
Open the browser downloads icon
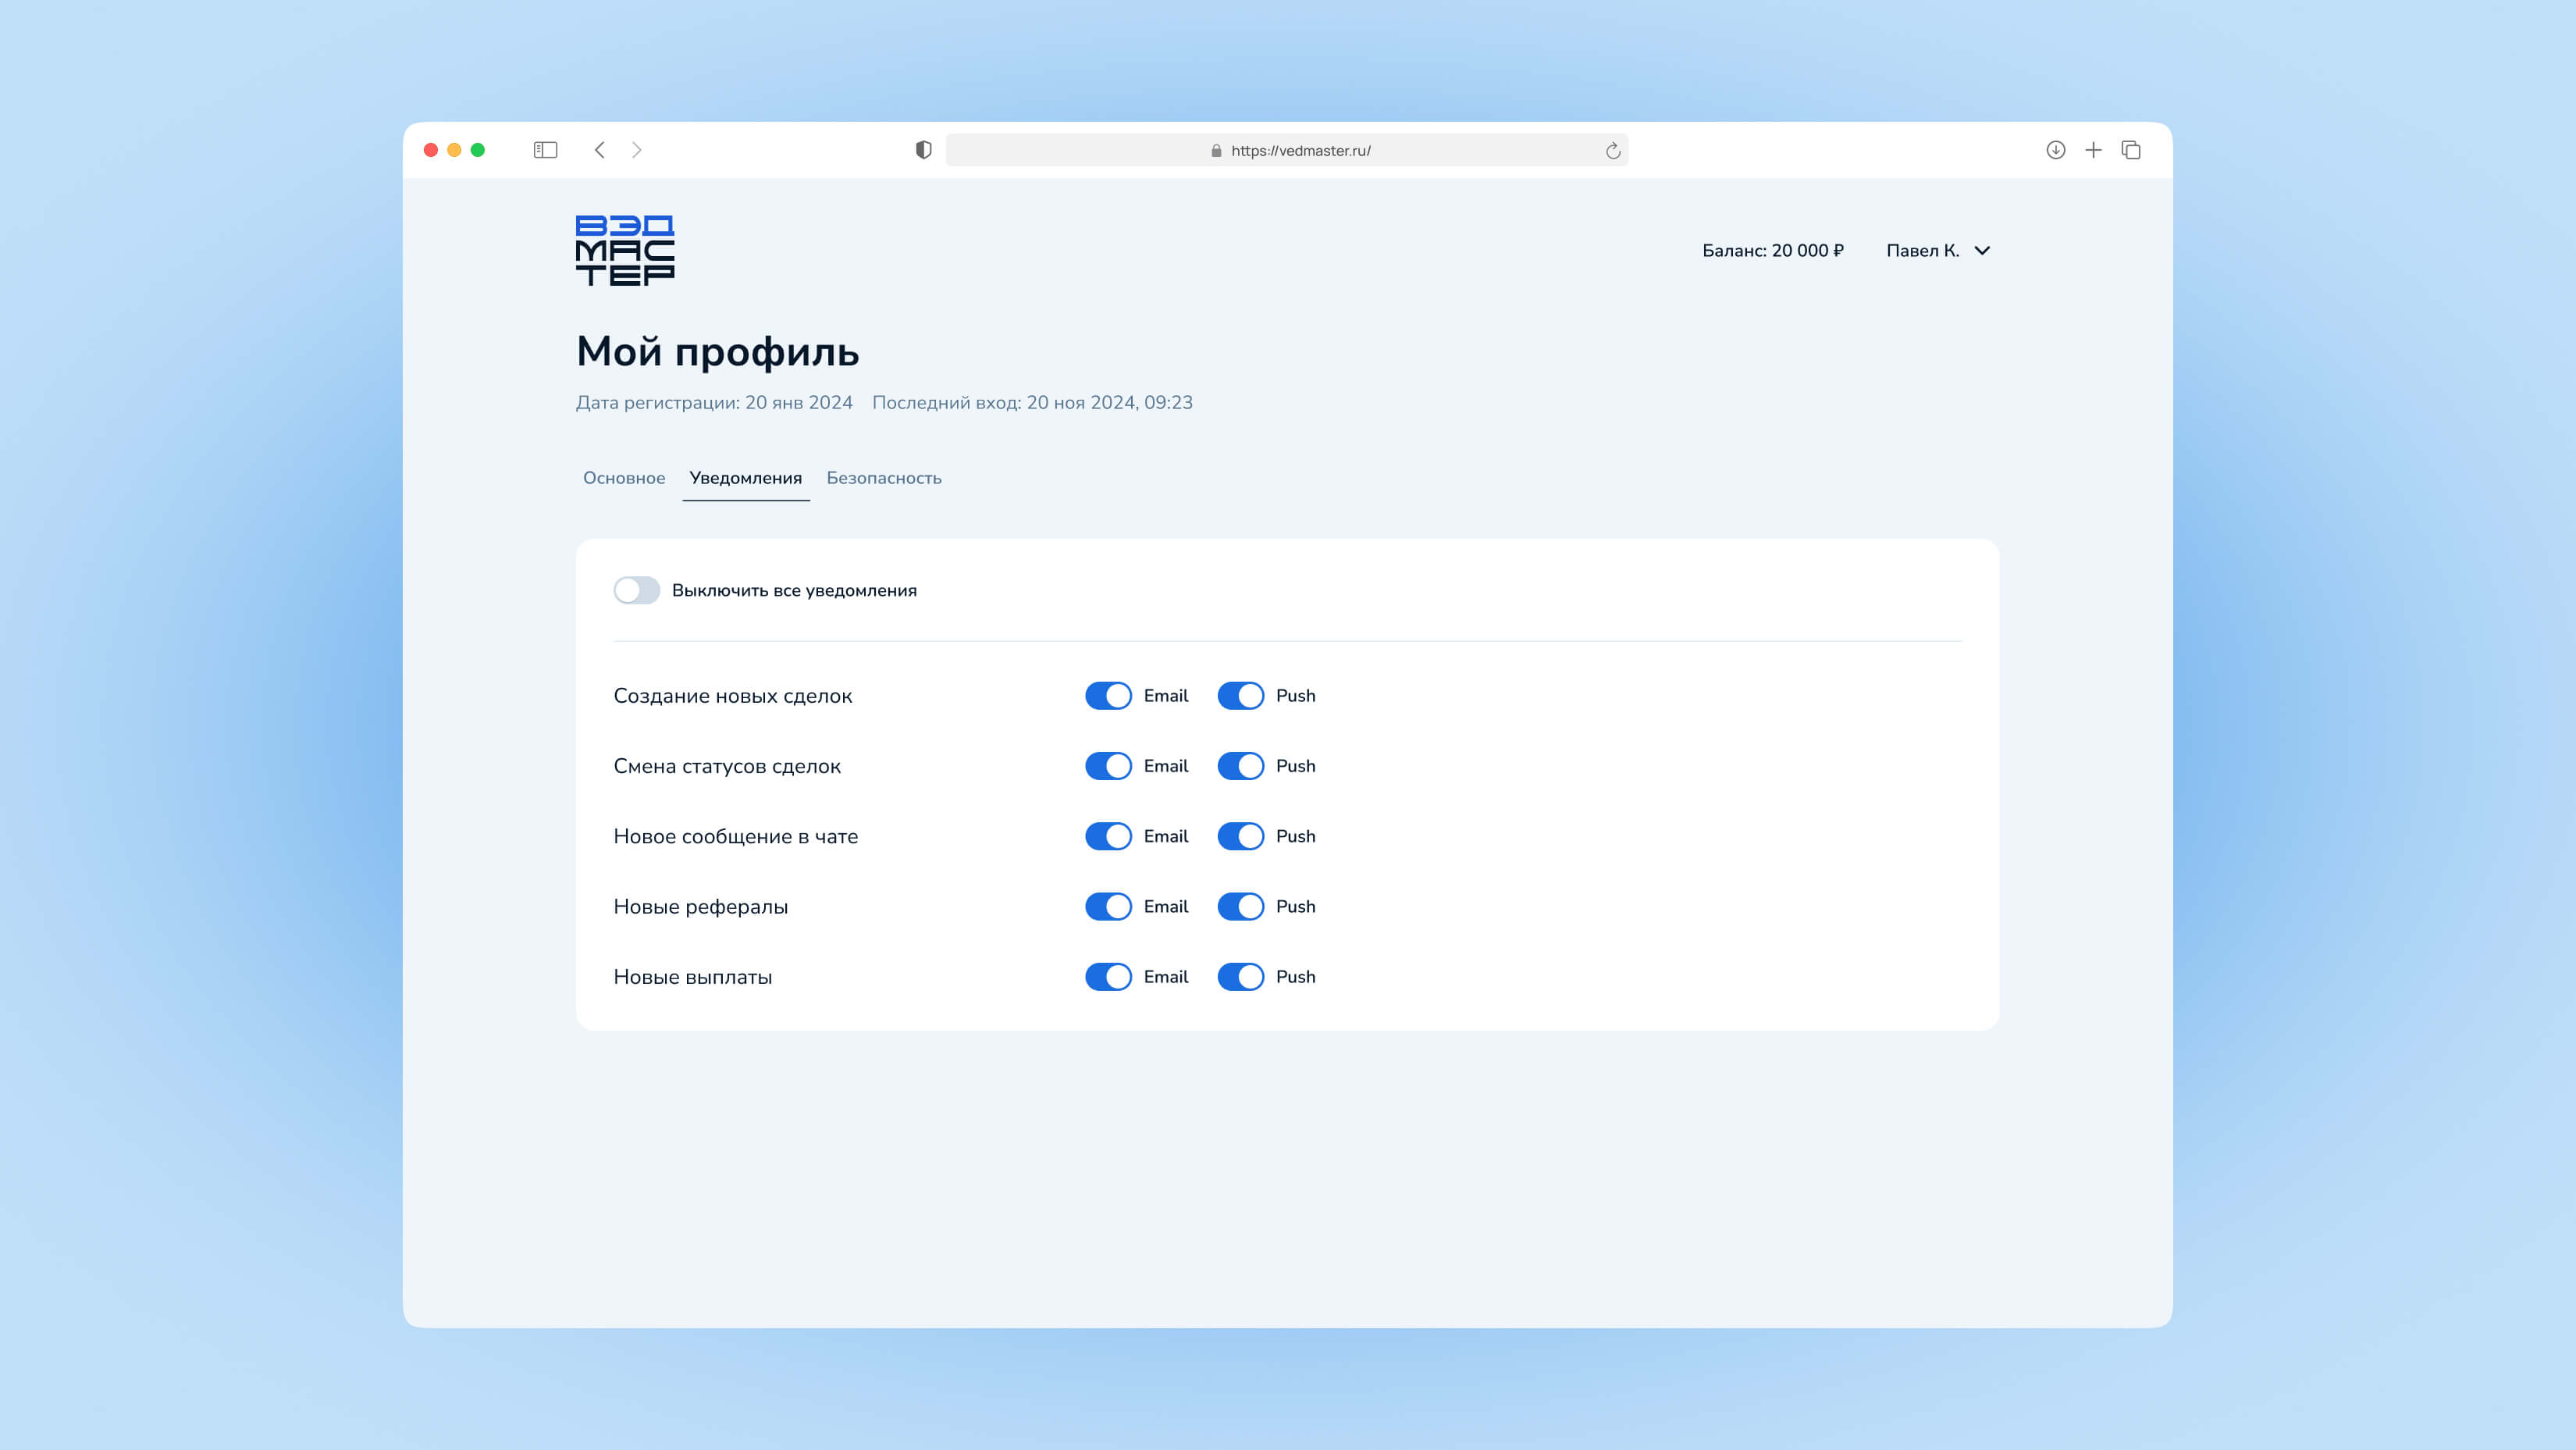(x=2055, y=150)
